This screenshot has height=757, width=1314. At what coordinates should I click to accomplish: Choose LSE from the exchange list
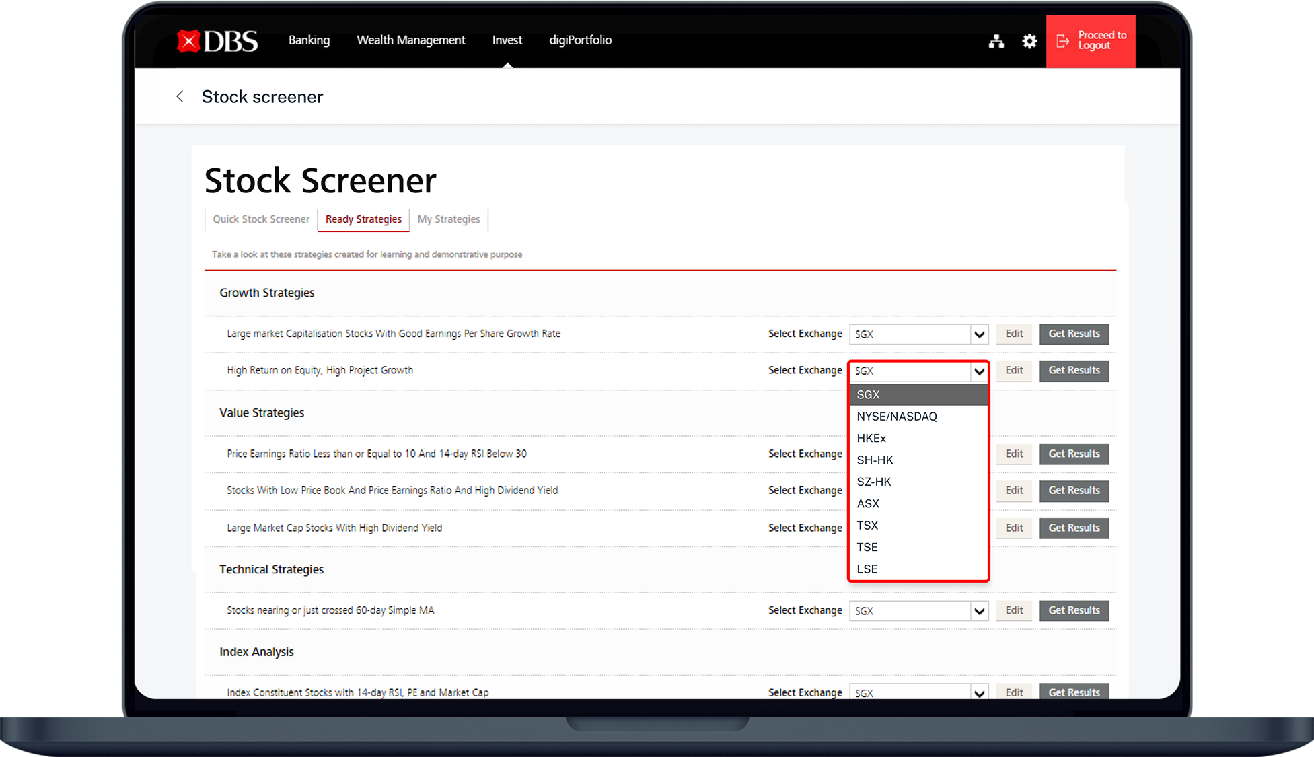918,569
